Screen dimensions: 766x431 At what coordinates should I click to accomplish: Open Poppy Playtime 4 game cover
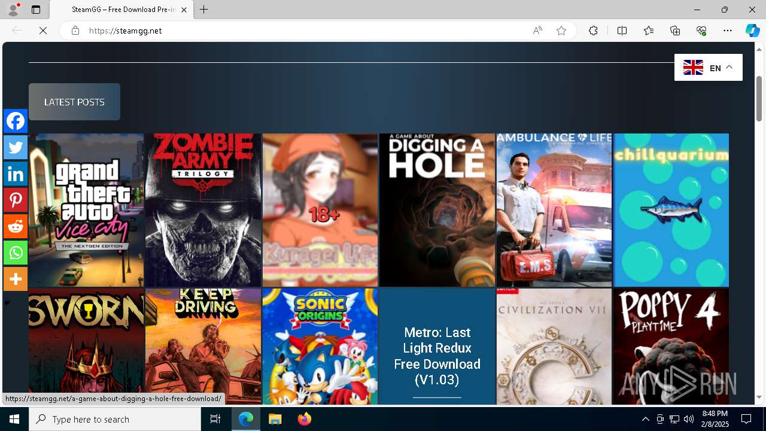click(x=671, y=347)
